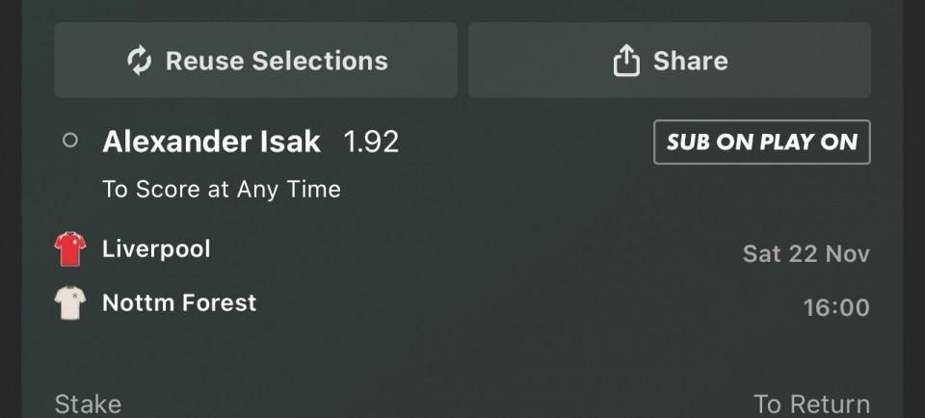This screenshot has height=418, width=925.
Task: Open the SUB ON PLAY ON badge
Action: tap(761, 142)
